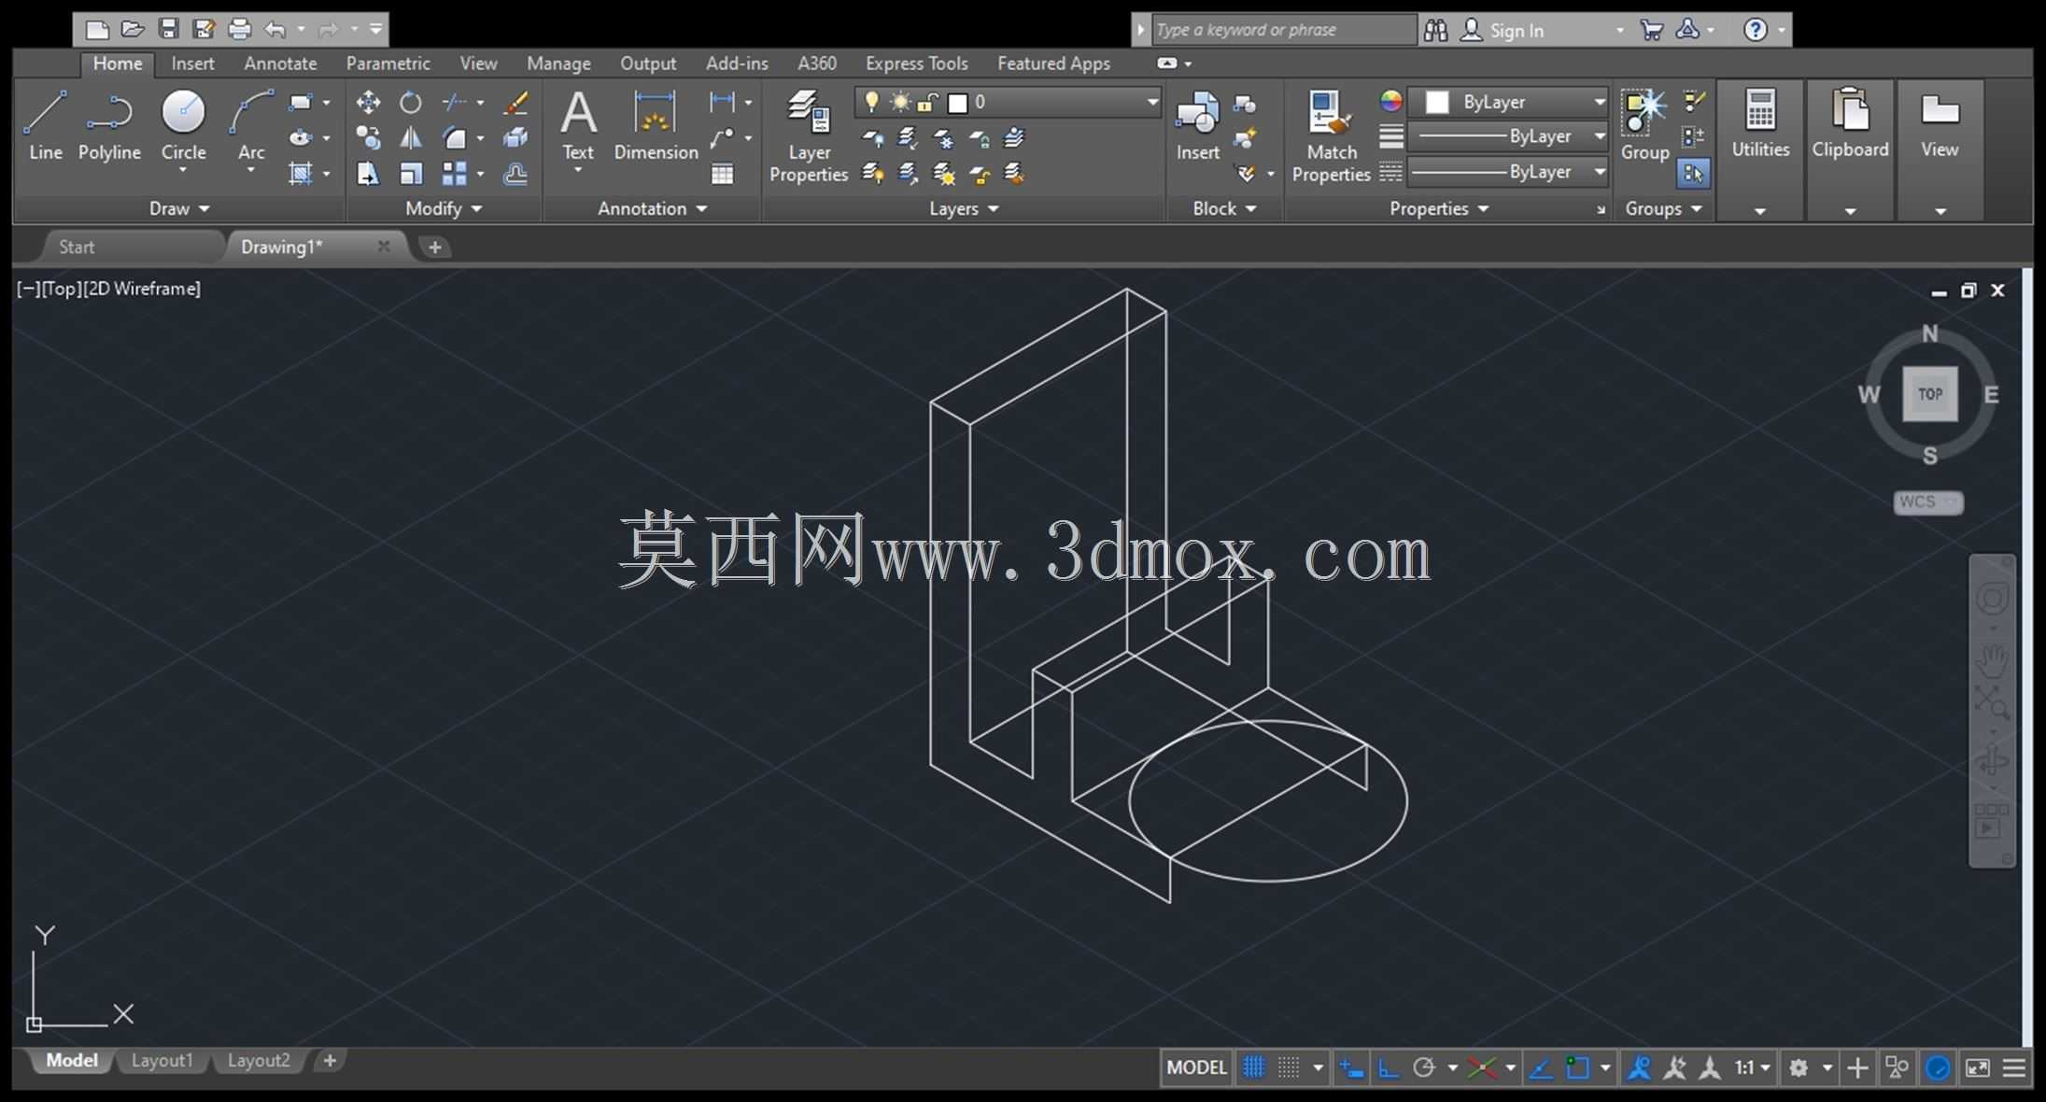Open the lineweight ByLayer dropdown
The height and width of the screenshot is (1102, 2046).
[x=1508, y=136]
